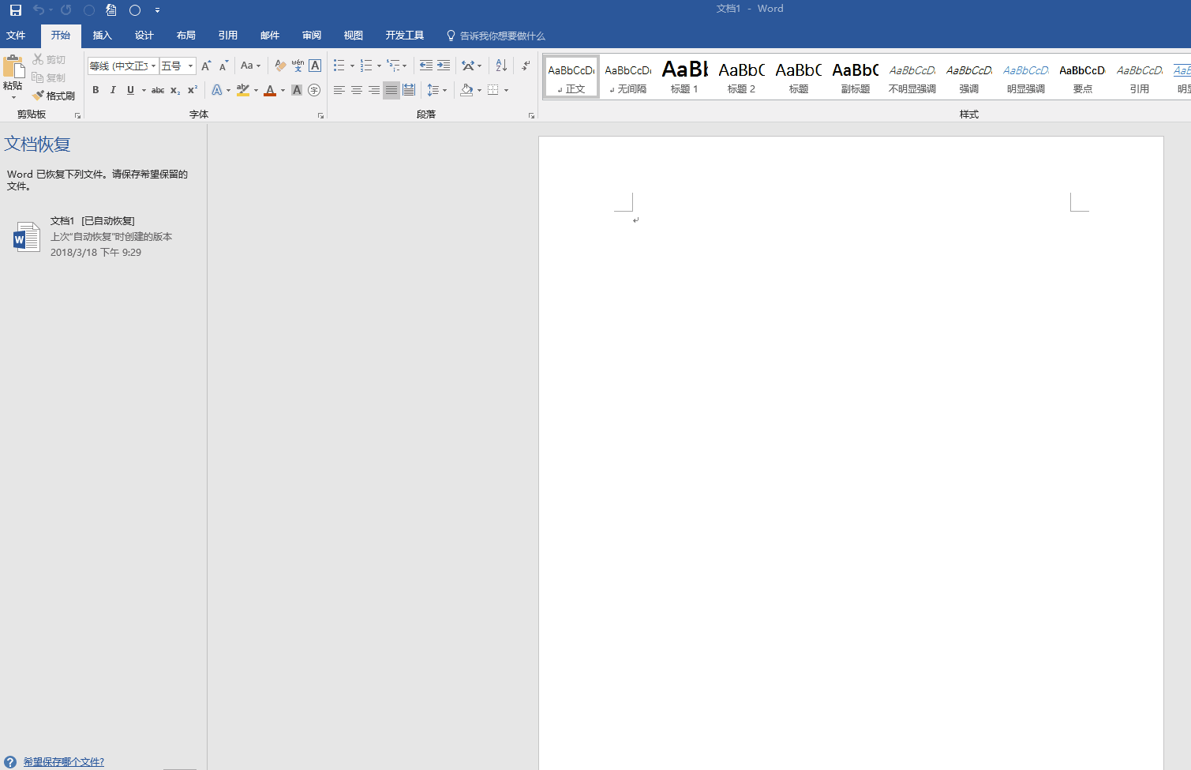Click the Character Border icon
Viewport: 1191px width, 770px height.
[x=315, y=66]
